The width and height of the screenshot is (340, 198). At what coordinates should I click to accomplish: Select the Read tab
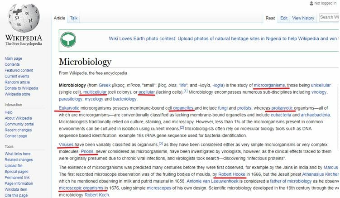[x=270, y=18]
